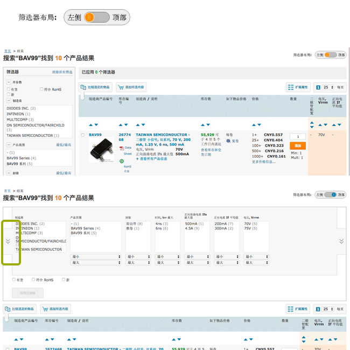Open the 最大 dropdown under 时间 trr list
Viewport: 350px width, 350px height.
click(167, 263)
